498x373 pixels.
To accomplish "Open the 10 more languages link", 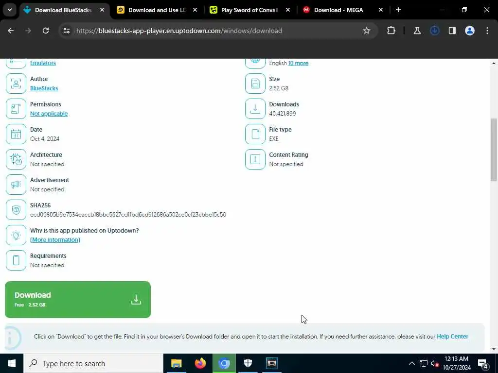I will tap(298, 63).
